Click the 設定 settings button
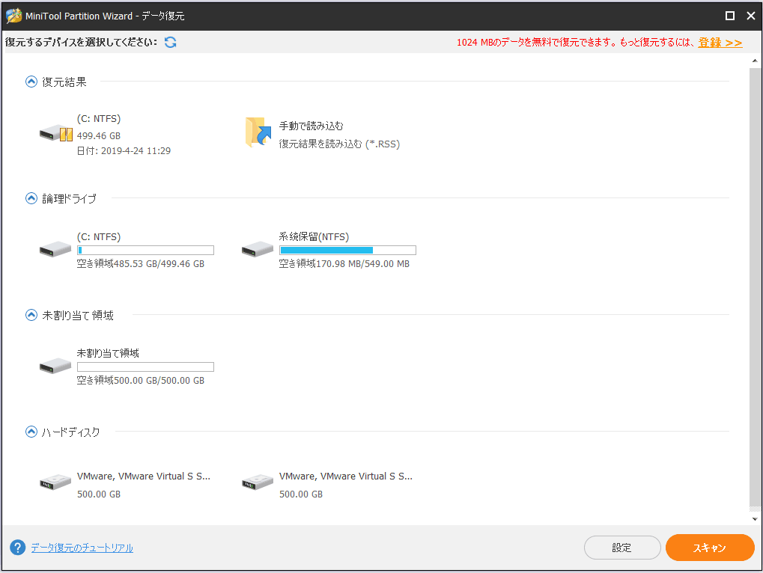Image resolution: width=763 pixels, height=573 pixels. (622, 548)
